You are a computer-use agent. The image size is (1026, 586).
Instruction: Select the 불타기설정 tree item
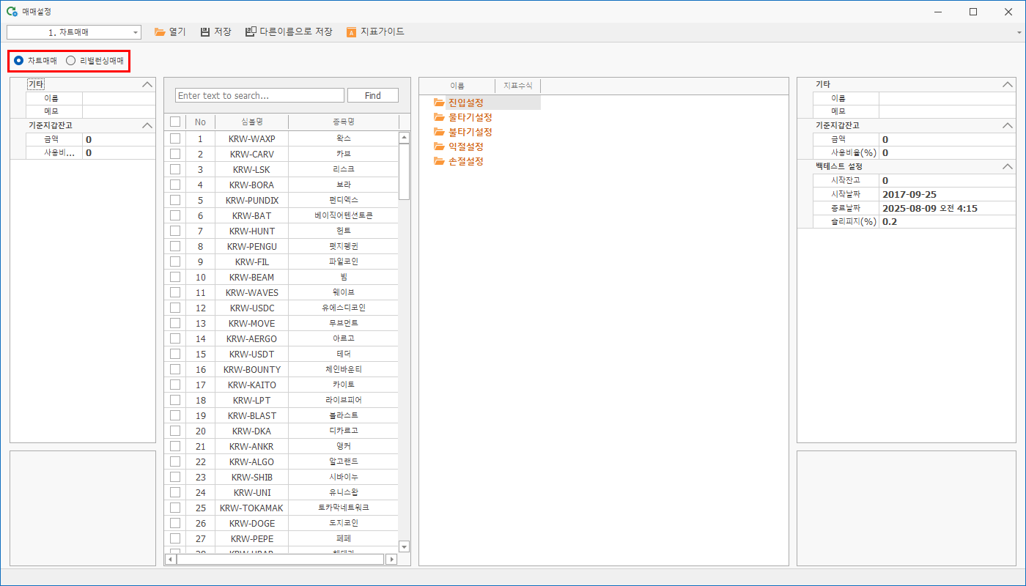pos(470,132)
